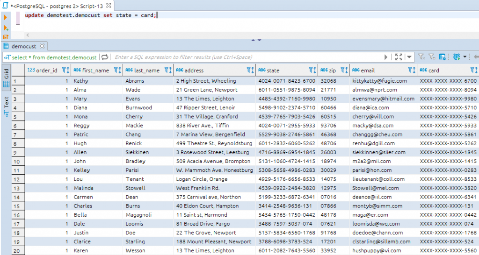Execute SQL statement with the orange arrow

click(x=6, y=17)
